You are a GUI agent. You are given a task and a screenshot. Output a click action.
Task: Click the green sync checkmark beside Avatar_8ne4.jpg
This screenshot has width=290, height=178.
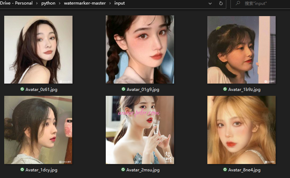(x=225, y=170)
